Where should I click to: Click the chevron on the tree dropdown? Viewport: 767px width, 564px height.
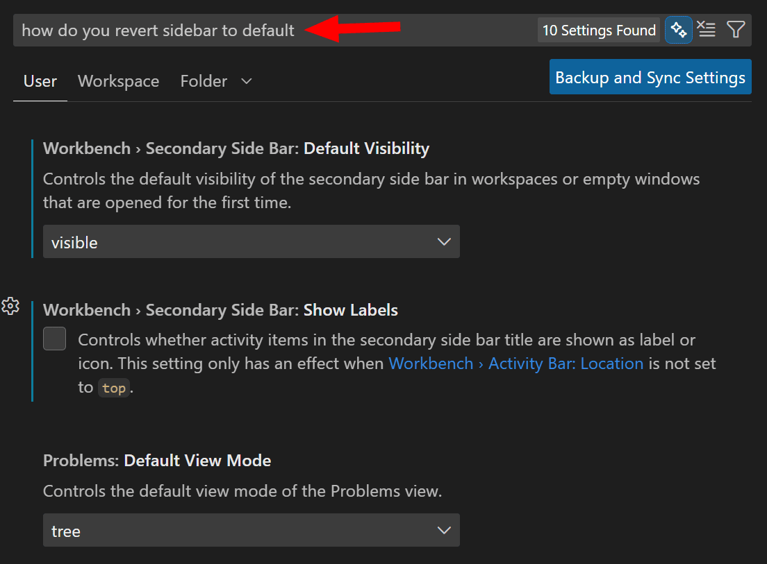click(444, 530)
